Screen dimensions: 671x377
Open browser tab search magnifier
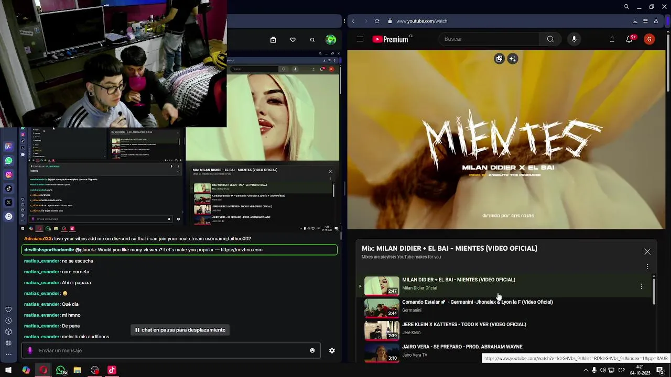tap(626, 7)
